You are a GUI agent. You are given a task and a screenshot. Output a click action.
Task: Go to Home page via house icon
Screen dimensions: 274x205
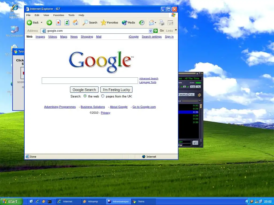pos(75,22)
